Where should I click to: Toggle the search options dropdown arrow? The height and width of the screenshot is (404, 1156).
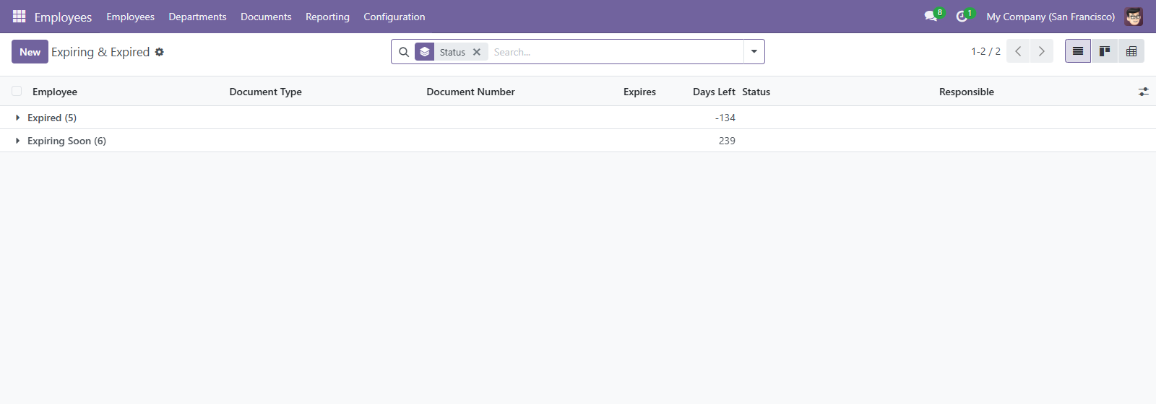(x=754, y=52)
